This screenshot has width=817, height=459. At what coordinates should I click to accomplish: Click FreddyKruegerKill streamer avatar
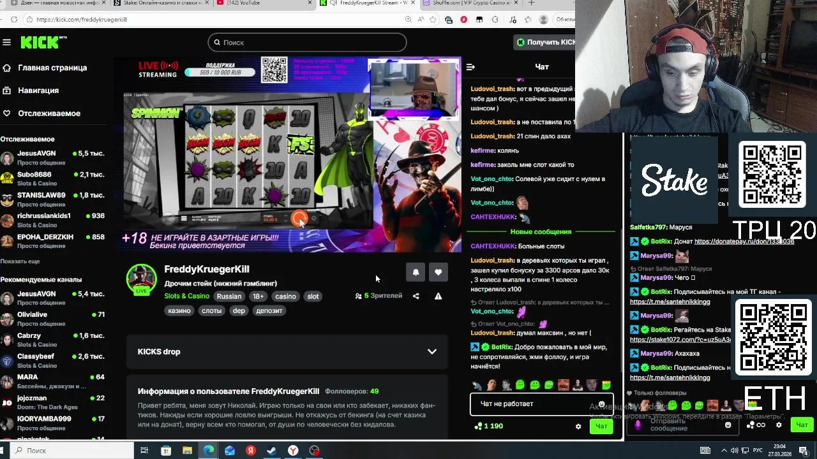[141, 279]
